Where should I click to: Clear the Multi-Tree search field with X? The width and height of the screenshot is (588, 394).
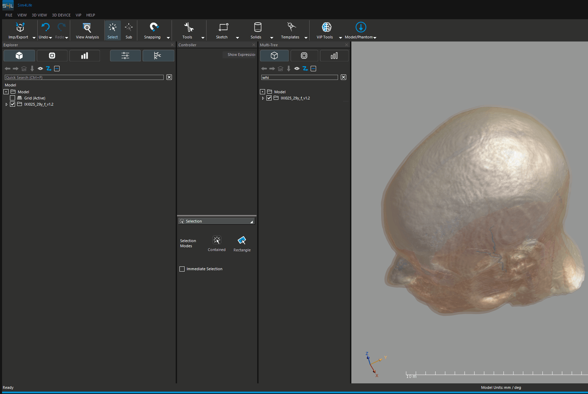[x=343, y=77]
